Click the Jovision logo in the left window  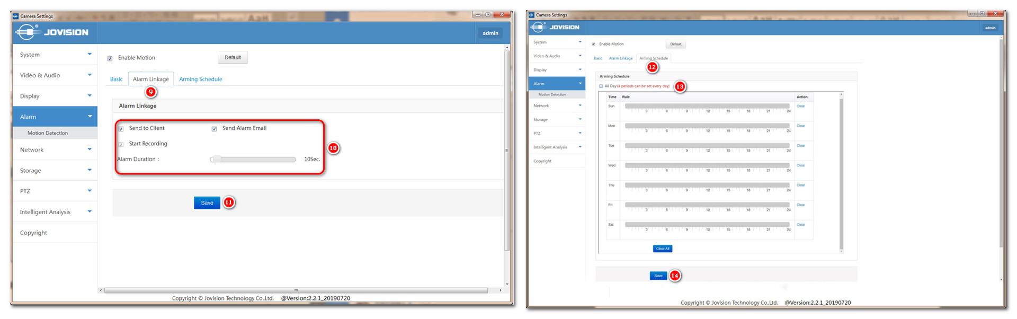52,32
